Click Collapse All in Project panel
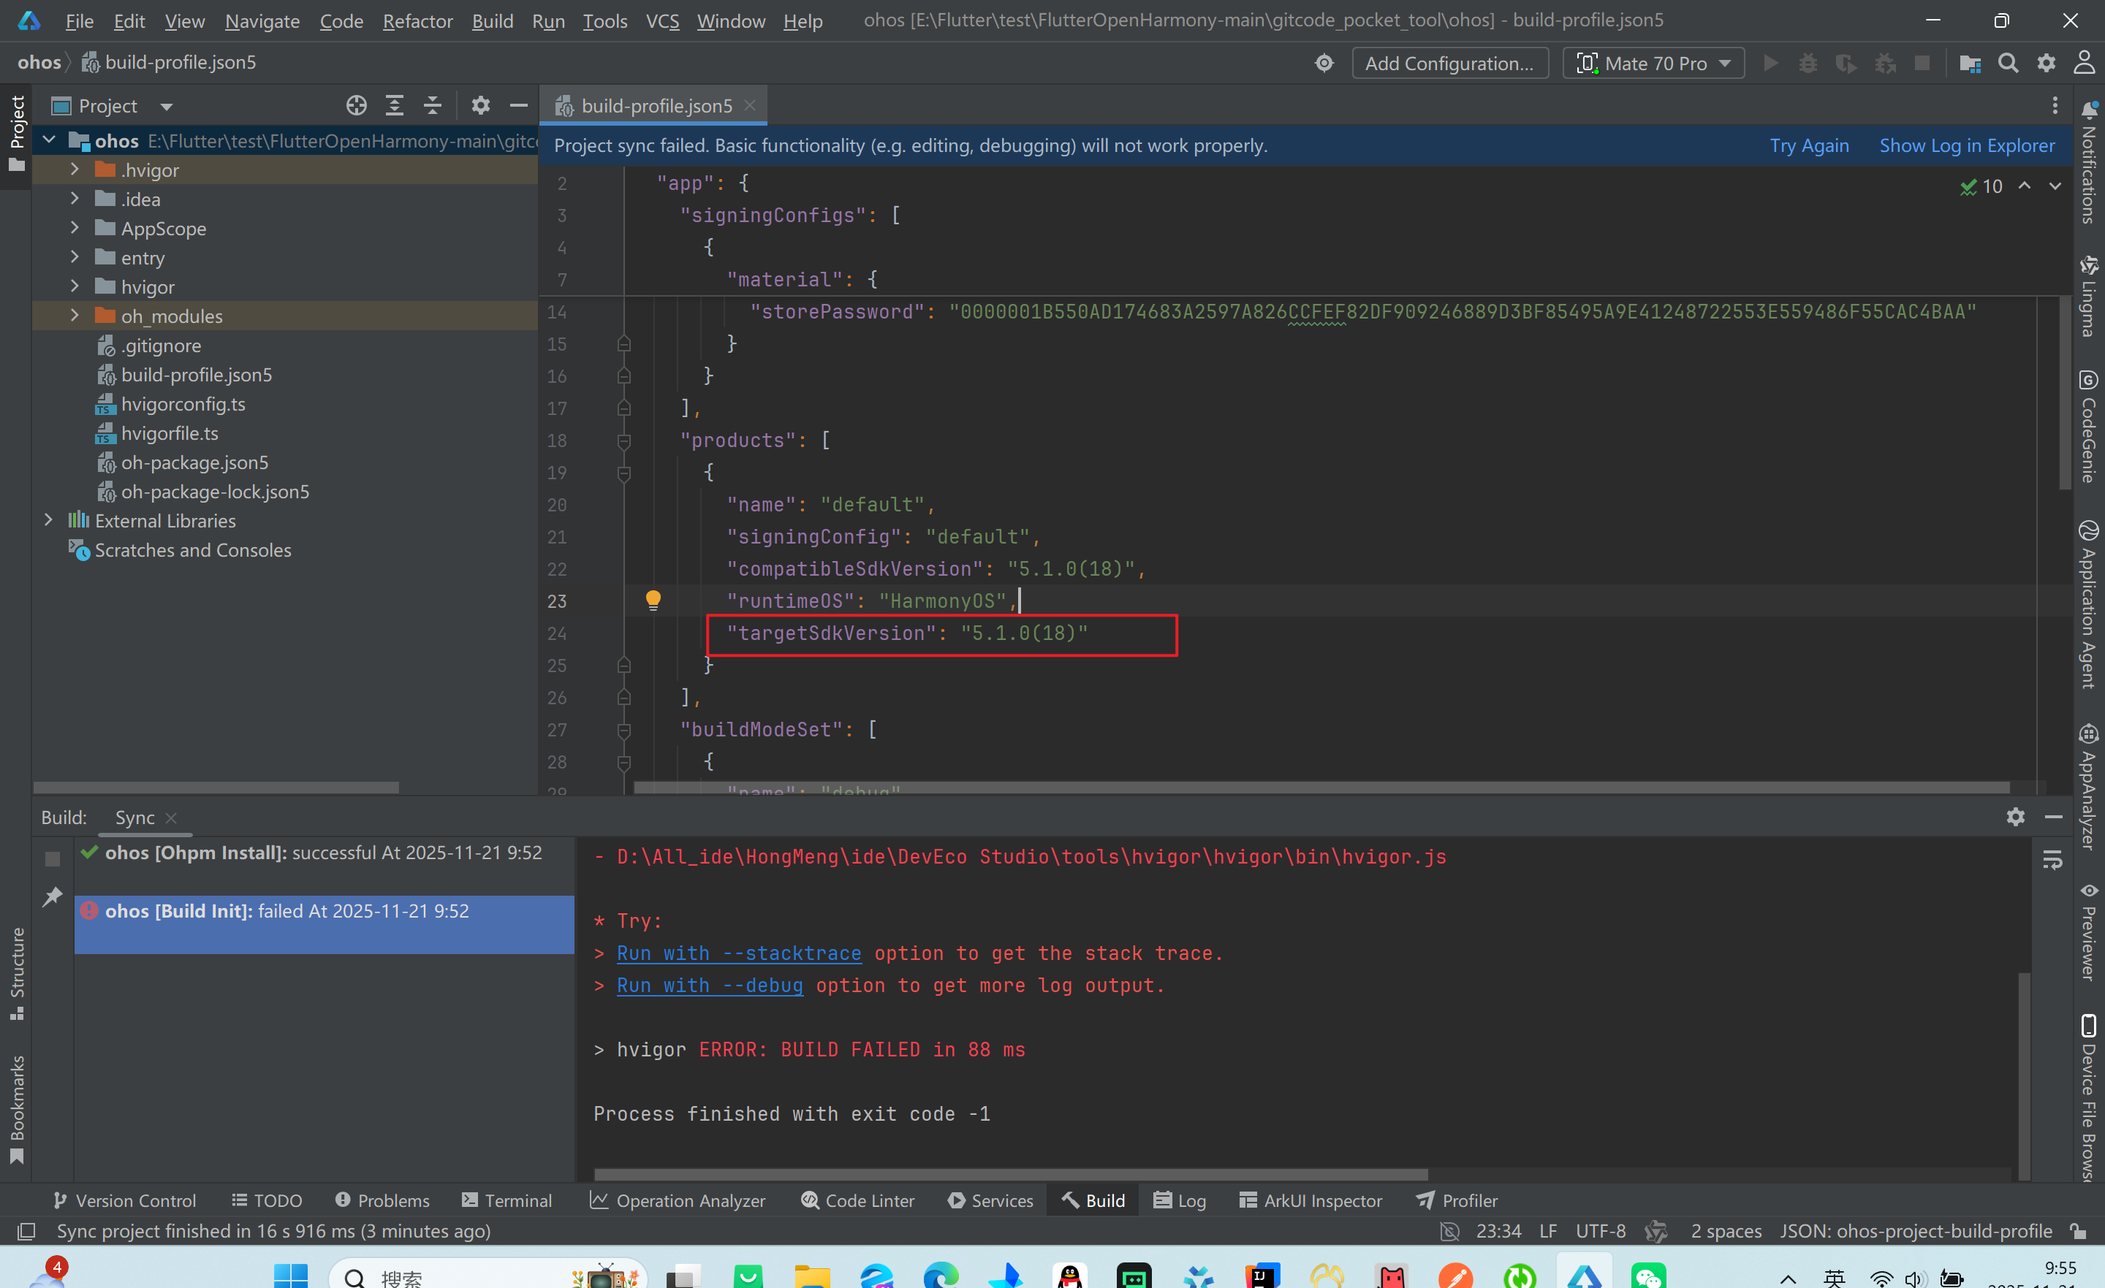This screenshot has height=1288, width=2105. (432, 106)
